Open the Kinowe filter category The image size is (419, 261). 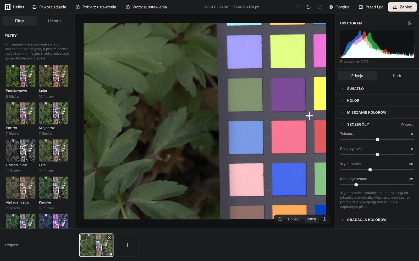coord(54,193)
